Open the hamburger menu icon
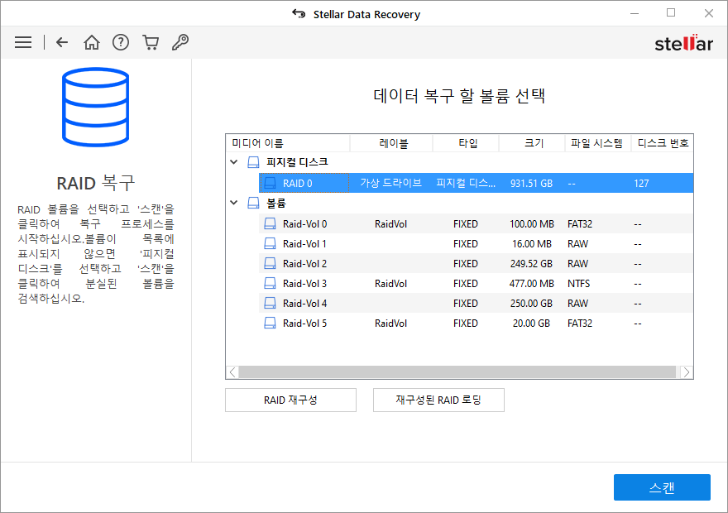This screenshot has width=728, height=513. coord(23,42)
